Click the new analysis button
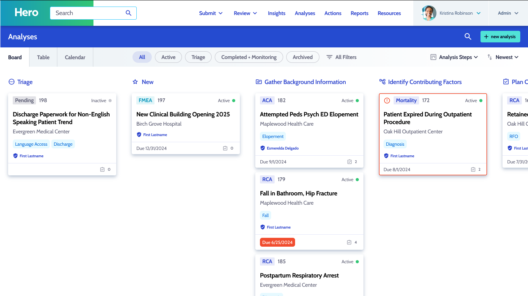The width and height of the screenshot is (528, 296). point(500,37)
